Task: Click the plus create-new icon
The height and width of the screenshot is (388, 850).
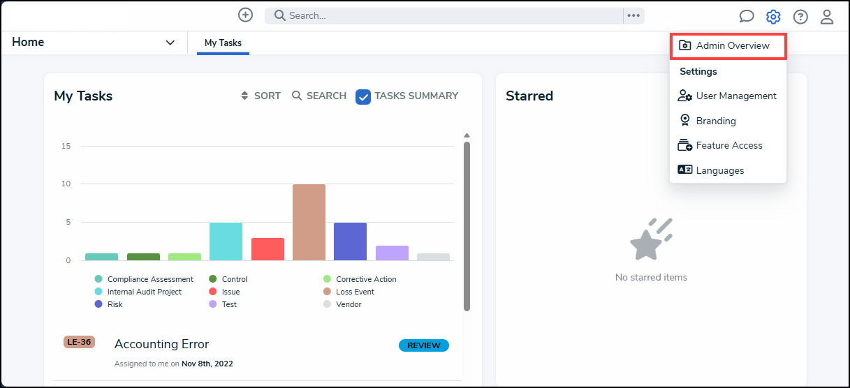Action: pos(245,15)
